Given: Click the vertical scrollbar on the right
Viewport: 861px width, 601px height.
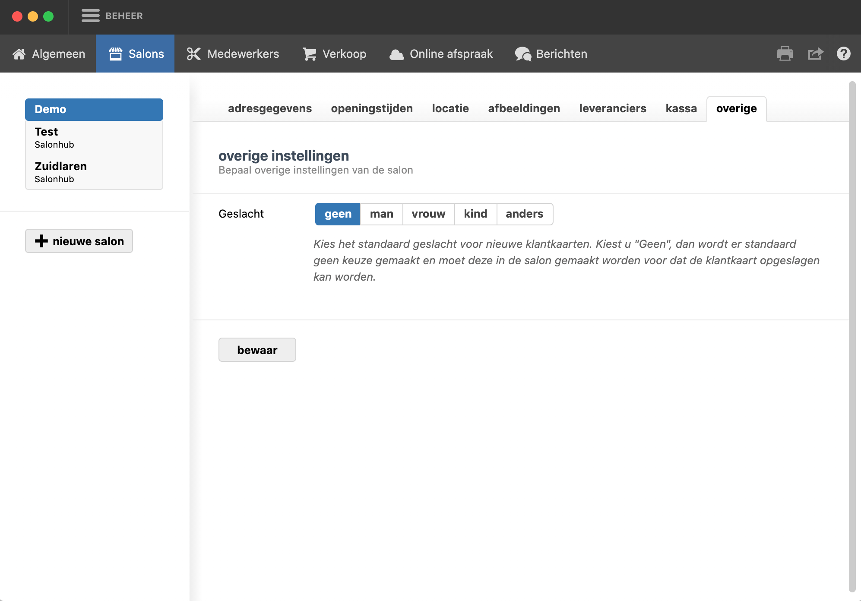Looking at the screenshot, I should (852, 337).
